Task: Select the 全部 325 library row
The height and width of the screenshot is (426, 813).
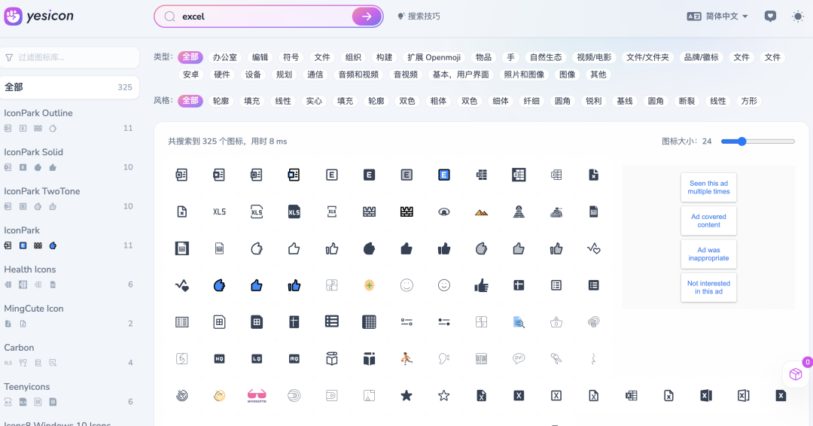Action: [69, 87]
